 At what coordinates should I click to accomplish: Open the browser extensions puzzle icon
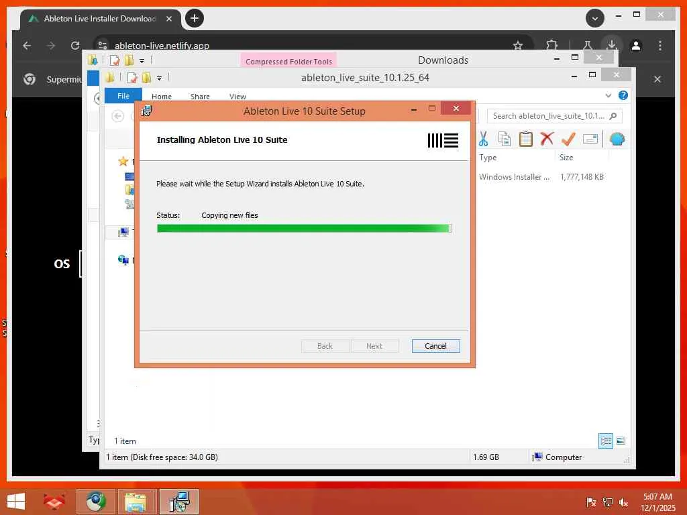[551, 46]
